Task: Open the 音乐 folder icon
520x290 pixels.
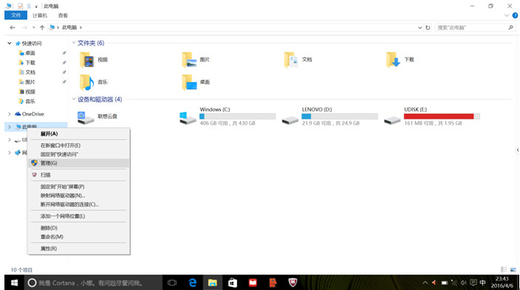Action: click(x=87, y=82)
